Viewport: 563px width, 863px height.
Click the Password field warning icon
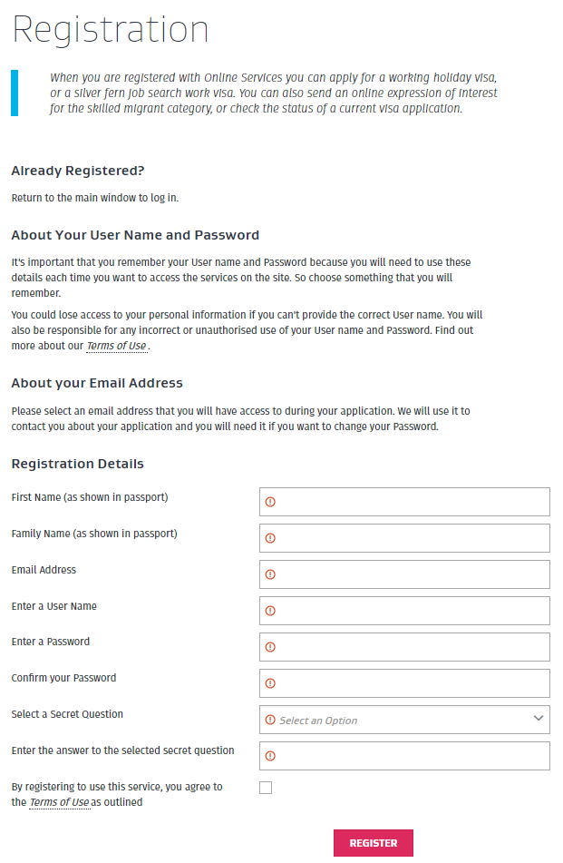coord(270,647)
